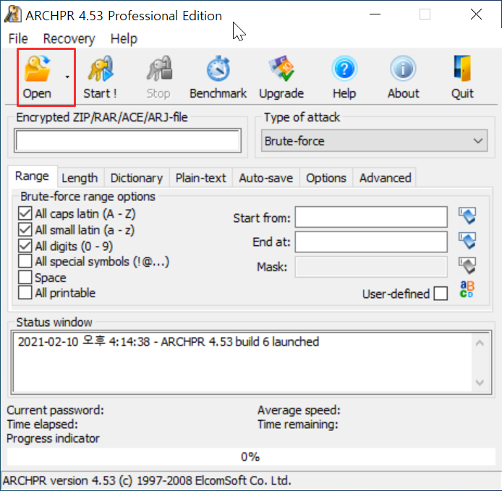
Task: Switch to the Range tab
Action: pyautogui.click(x=33, y=176)
